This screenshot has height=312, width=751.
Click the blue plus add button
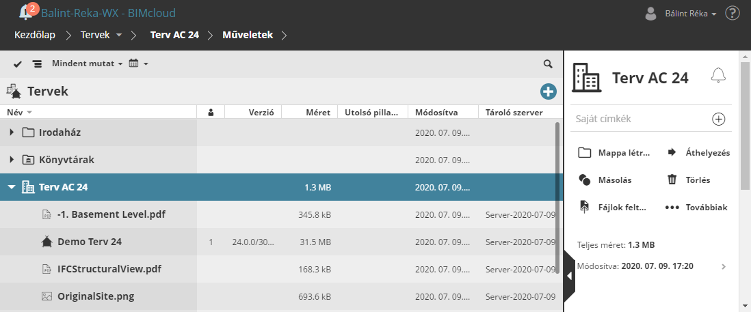pyautogui.click(x=548, y=91)
